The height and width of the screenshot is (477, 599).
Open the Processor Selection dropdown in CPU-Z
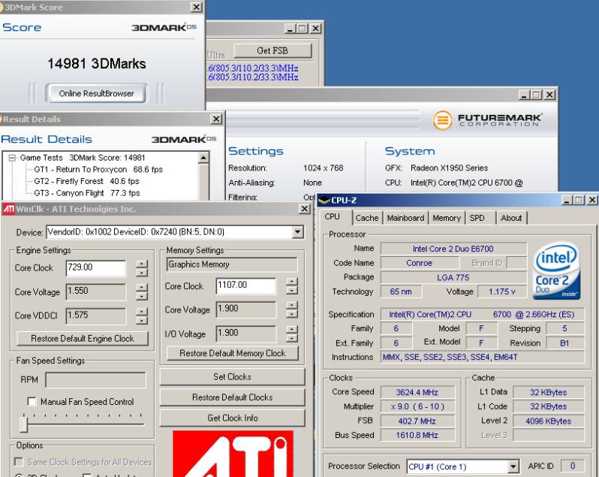point(513,466)
